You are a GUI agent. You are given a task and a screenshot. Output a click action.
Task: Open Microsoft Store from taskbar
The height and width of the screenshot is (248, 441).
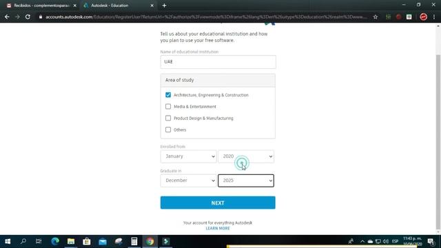tap(87, 241)
